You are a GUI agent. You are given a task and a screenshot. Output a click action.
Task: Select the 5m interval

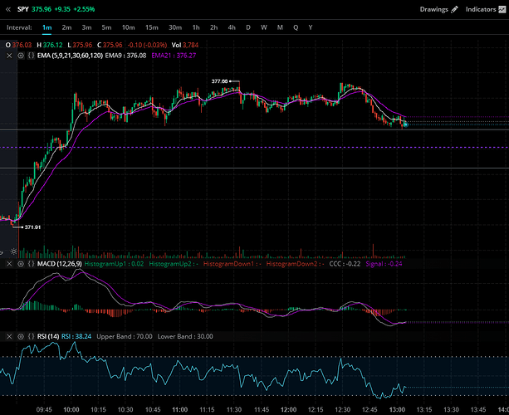(106, 27)
